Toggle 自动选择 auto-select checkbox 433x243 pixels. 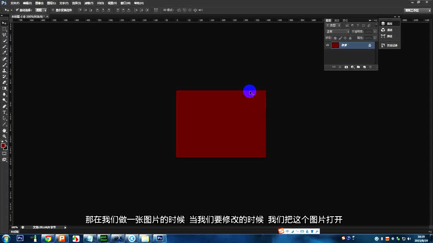pos(17,10)
